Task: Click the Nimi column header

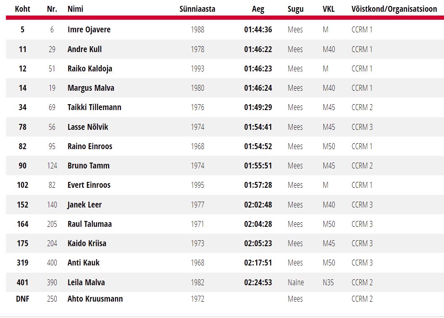Action: [x=75, y=9]
